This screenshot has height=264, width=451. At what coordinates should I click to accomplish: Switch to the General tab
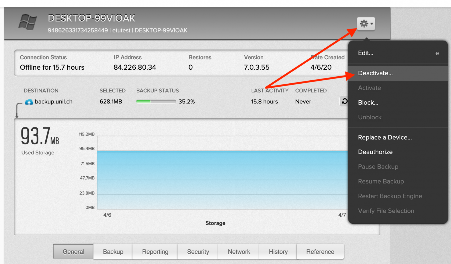pos(73,252)
